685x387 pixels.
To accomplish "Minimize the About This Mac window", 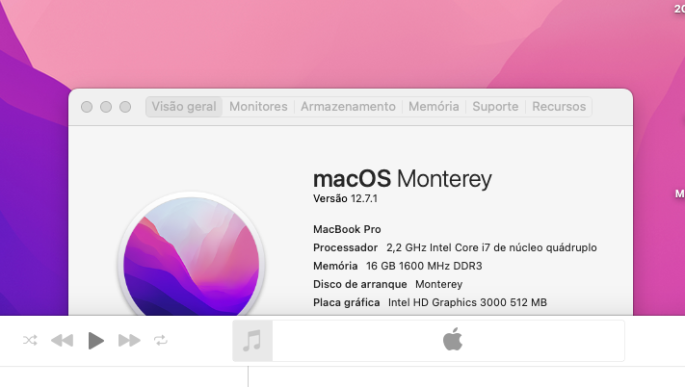I will point(106,107).
